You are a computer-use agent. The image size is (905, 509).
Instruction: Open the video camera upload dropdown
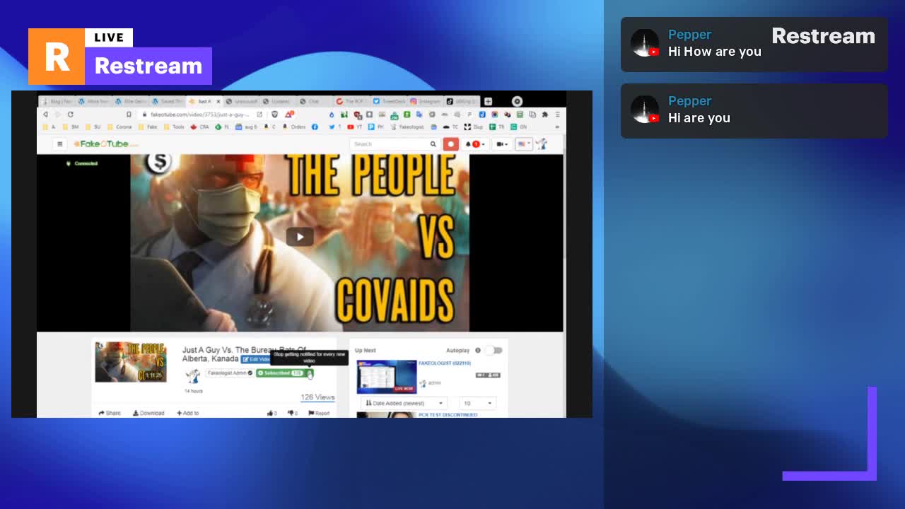[502, 144]
